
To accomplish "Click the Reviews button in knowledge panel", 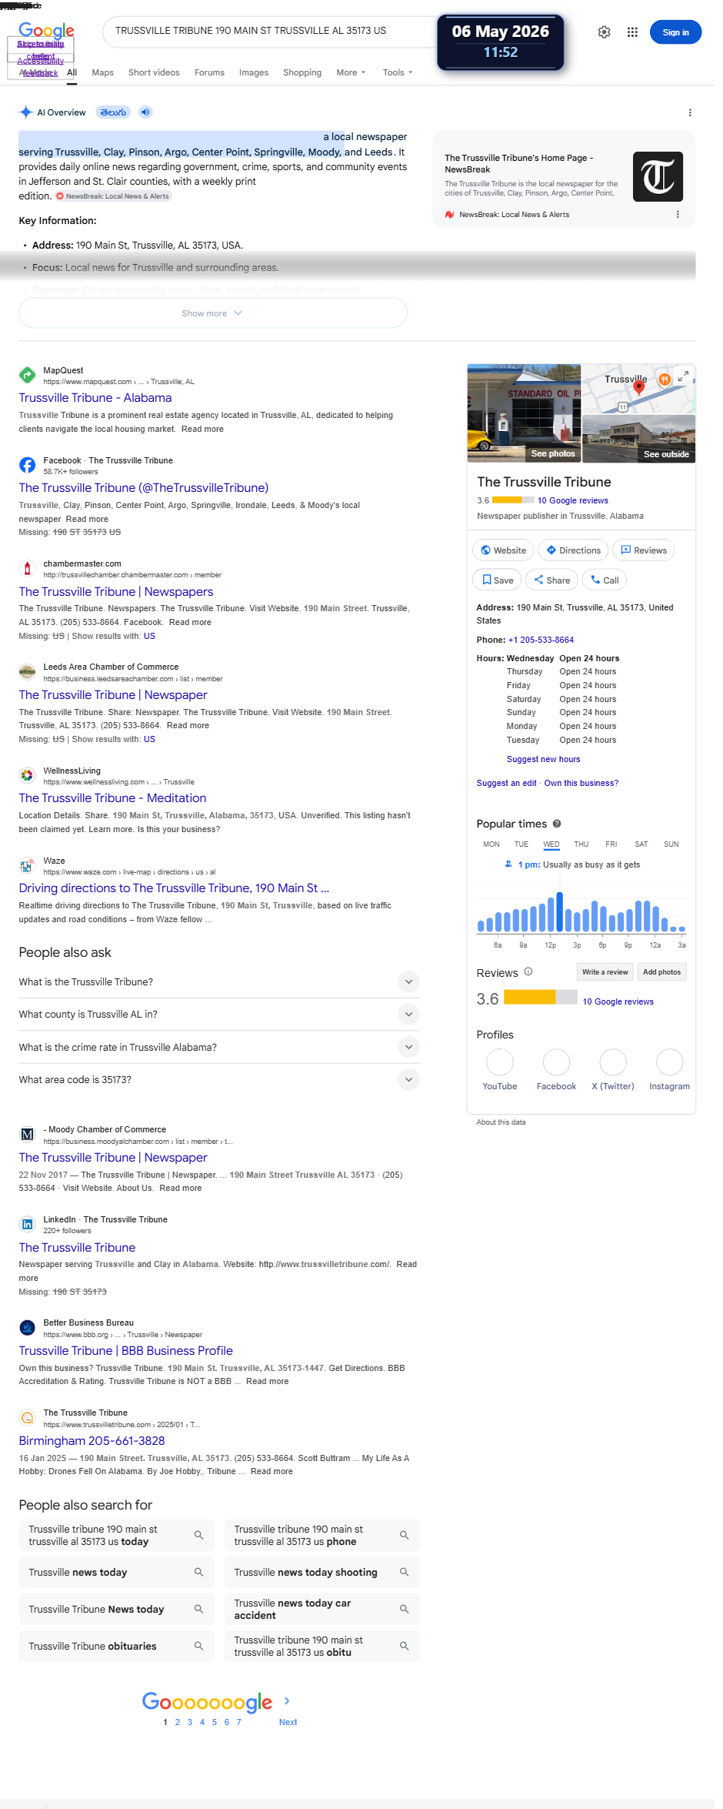I will (x=644, y=550).
